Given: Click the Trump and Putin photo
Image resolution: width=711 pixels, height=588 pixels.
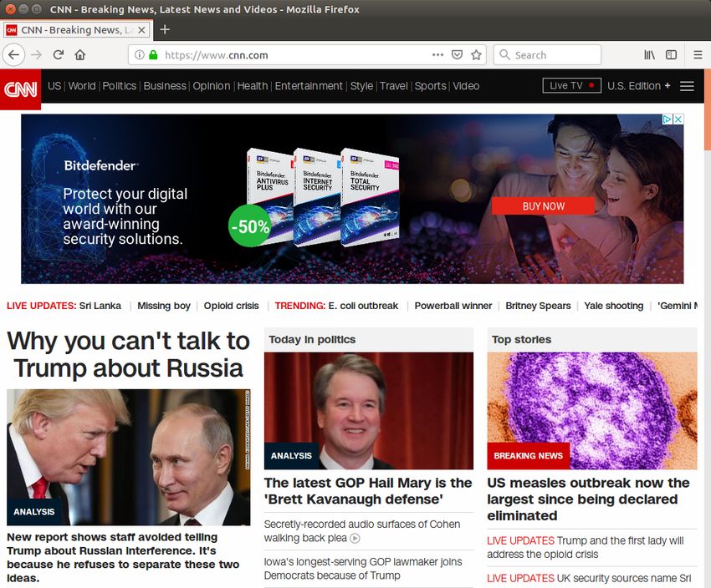Looking at the screenshot, I should 128,457.
